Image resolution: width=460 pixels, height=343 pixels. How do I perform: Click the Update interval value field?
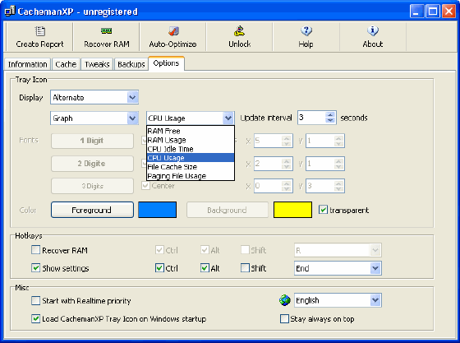[x=311, y=118]
